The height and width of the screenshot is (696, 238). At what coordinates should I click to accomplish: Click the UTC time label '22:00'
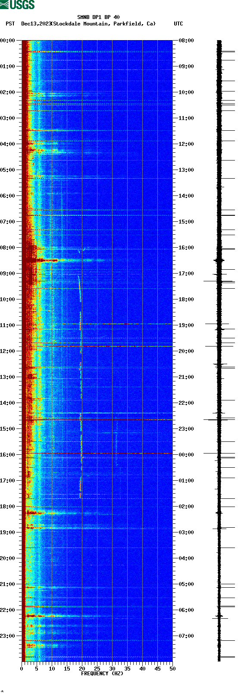pos(186,403)
